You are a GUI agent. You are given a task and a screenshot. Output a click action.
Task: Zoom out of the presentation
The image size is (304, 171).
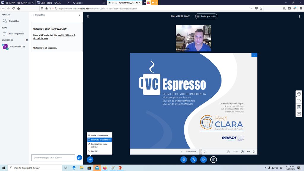point(228,152)
